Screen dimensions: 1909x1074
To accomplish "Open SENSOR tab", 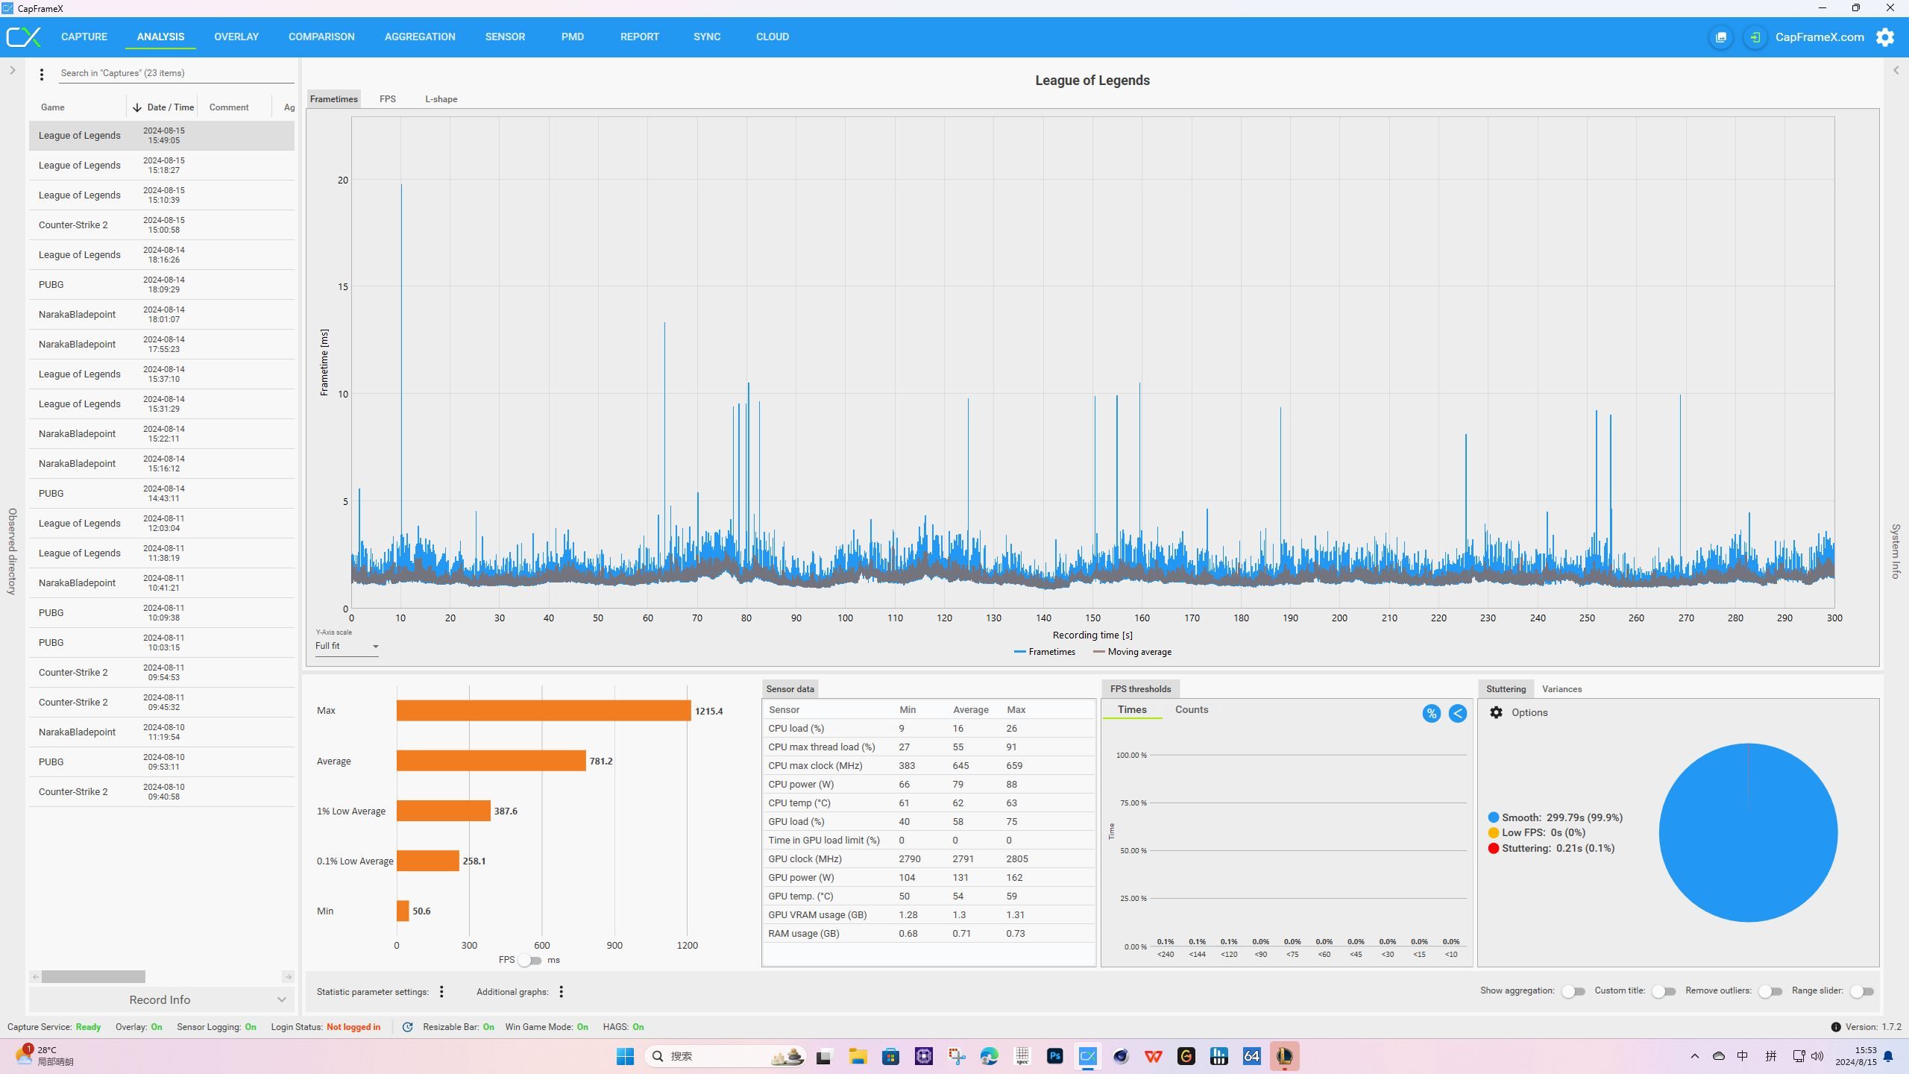I will point(505,37).
